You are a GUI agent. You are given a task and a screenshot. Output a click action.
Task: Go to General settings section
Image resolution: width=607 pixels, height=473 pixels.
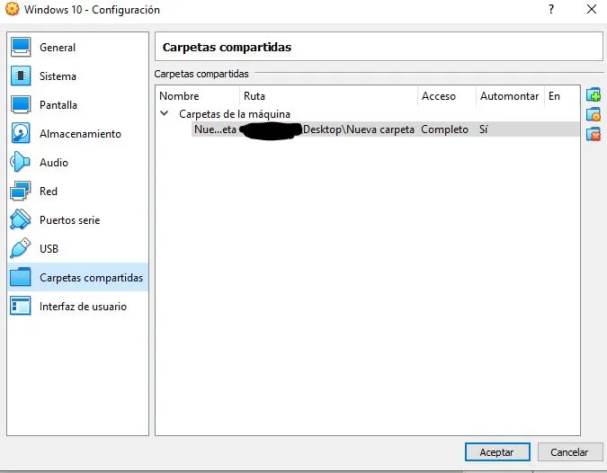pos(78,48)
